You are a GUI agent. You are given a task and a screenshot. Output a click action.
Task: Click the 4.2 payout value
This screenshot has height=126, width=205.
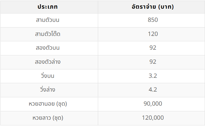click(152, 90)
